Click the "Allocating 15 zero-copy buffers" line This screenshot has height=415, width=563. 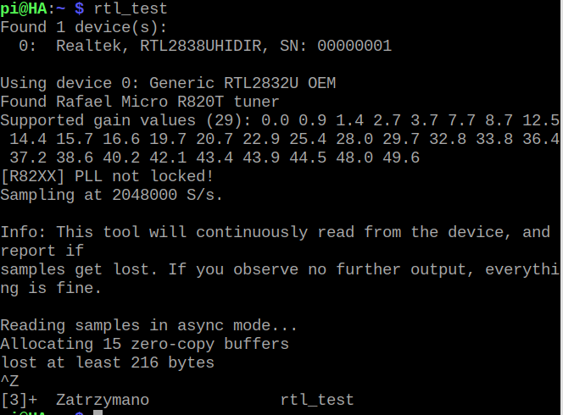click(x=144, y=344)
